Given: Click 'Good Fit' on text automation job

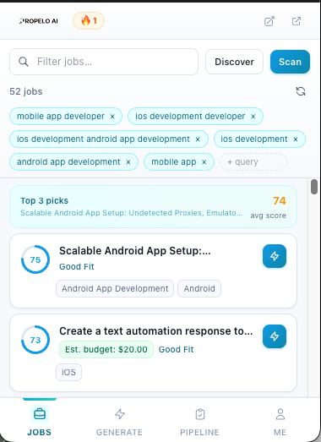Looking at the screenshot, I should pos(177,350).
